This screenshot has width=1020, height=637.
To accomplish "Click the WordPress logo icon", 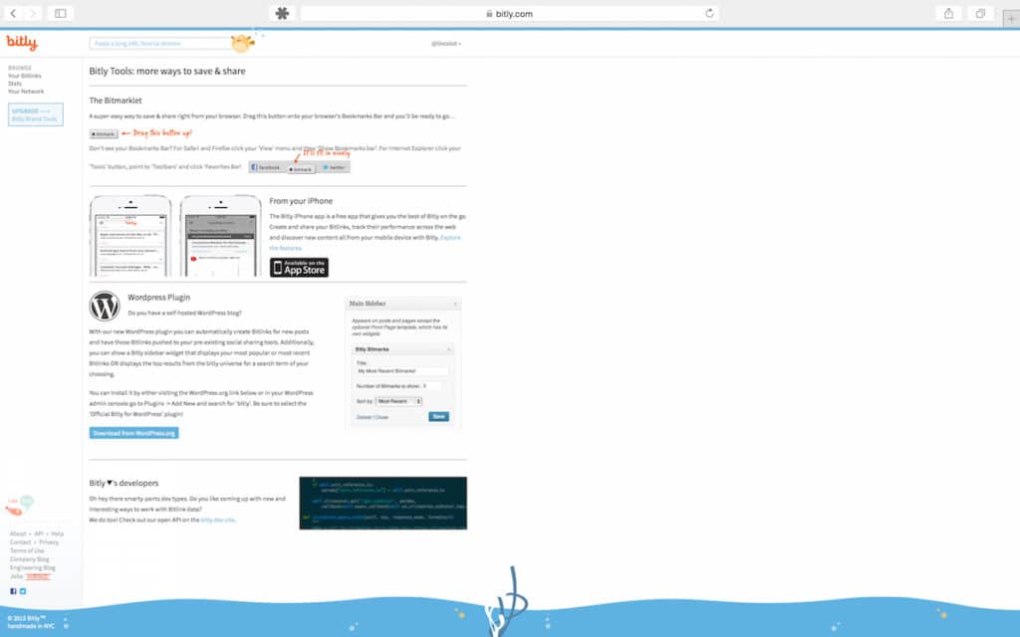I will (105, 307).
